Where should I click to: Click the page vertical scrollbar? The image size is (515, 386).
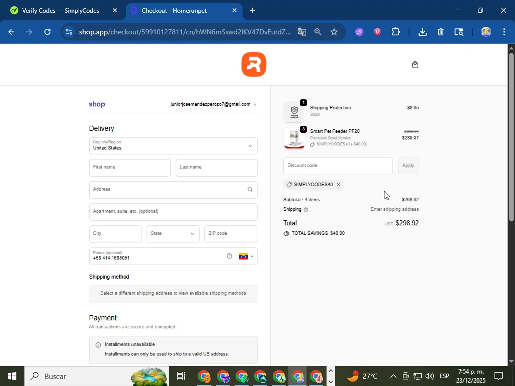[x=511, y=137]
